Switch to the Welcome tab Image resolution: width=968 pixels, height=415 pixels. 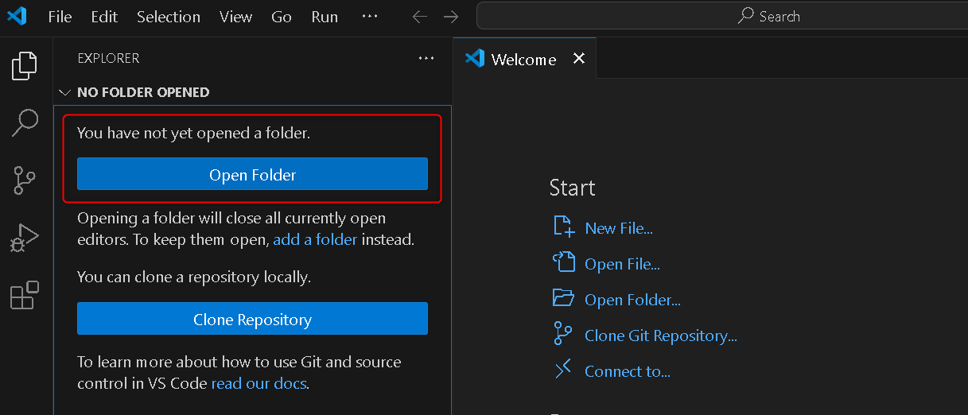pyautogui.click(x=523, y=60)
